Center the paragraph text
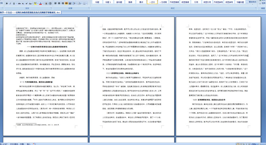 [x=59, y=4]
